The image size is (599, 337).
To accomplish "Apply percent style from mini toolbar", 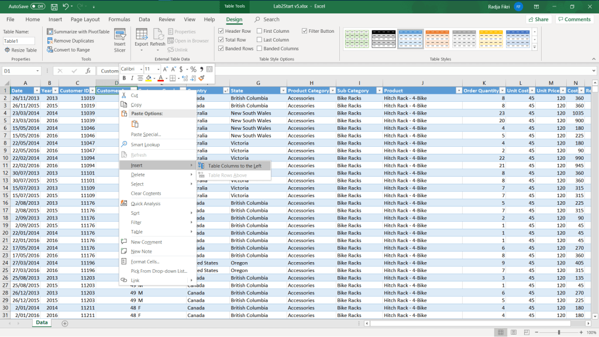I will point(193,69).
